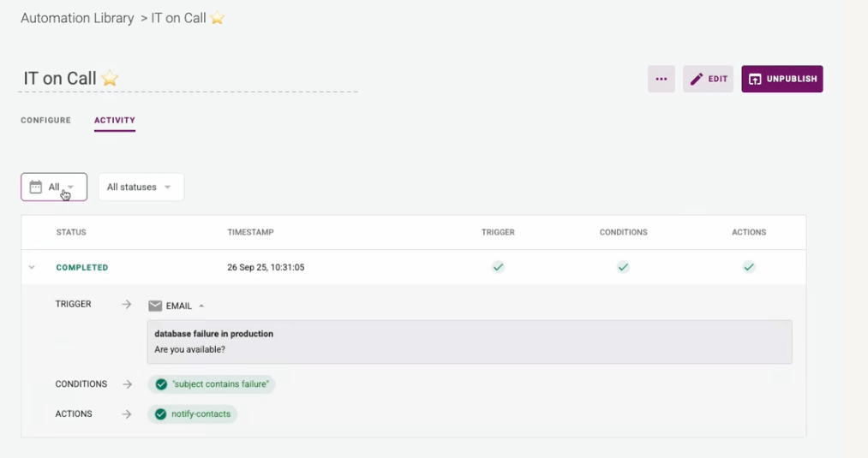Open the All date range dropdown
The image size is (868, 458).
[54, 187]
